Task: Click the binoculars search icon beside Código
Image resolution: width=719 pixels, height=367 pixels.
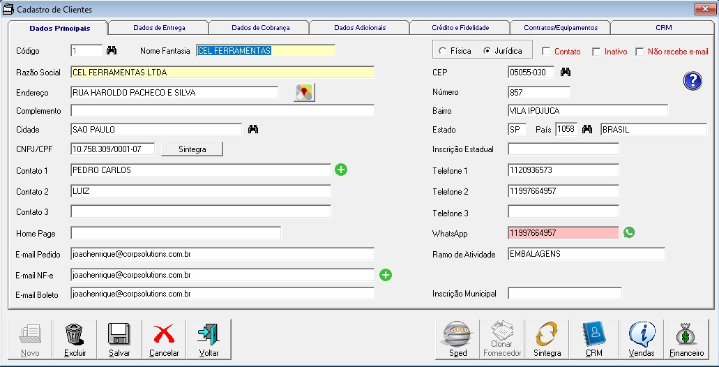Action: click(x=112, y=51)
